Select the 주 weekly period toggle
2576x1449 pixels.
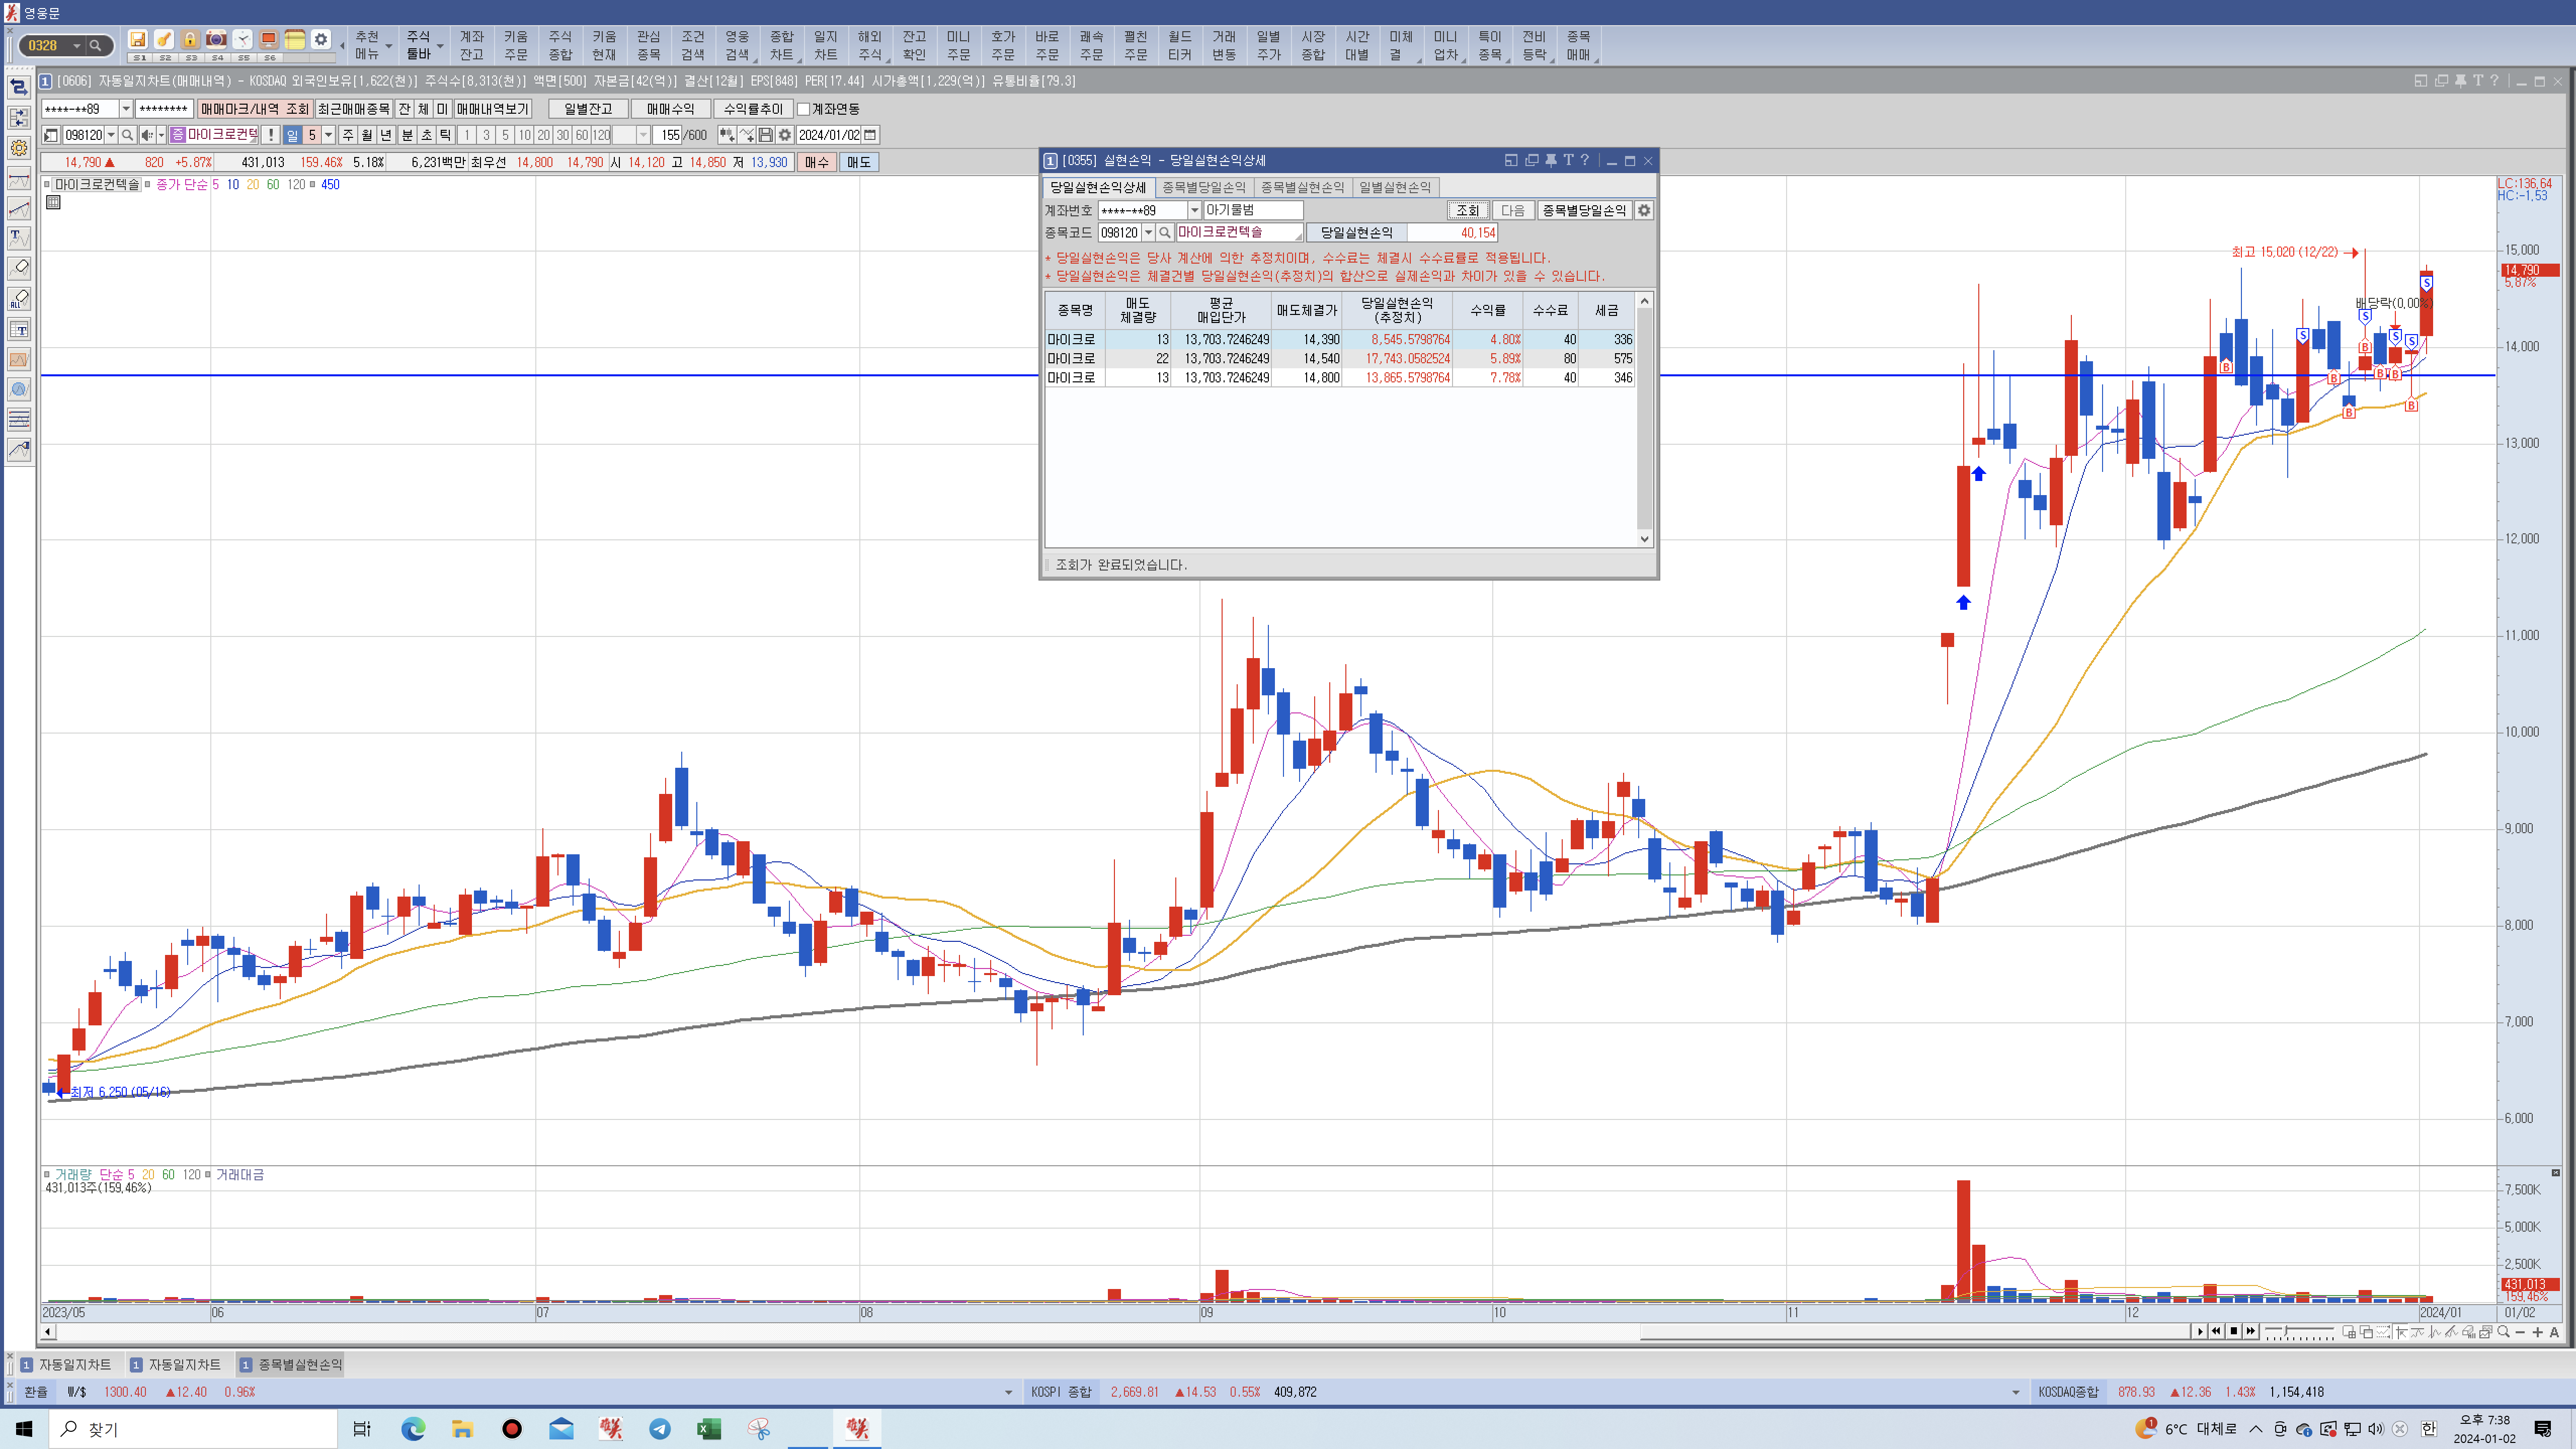coord(348,135)
